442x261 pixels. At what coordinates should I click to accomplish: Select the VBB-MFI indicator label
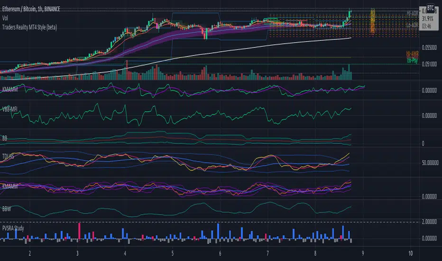(10, 109)
